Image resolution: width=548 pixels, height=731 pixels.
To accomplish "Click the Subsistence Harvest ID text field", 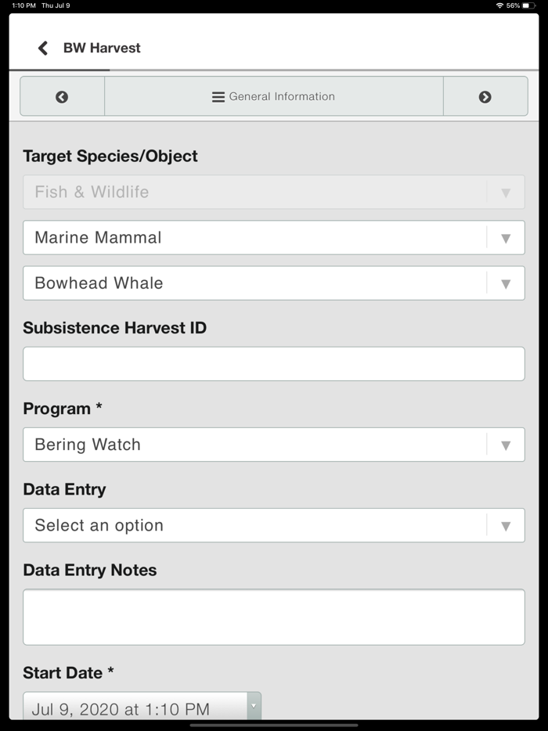I will point(274,364).
